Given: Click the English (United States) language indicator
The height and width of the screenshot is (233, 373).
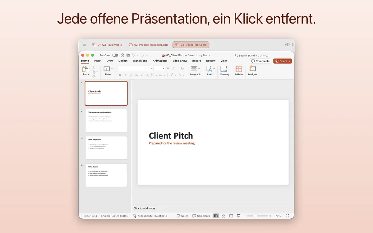Looking at the screenshot, I should click(115, 216).
